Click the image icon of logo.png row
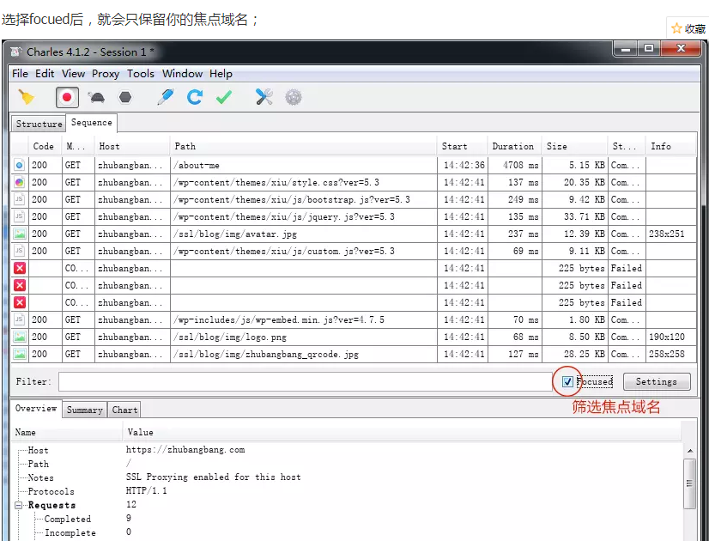This screenshot has width=709, height=541. point(20,337)
